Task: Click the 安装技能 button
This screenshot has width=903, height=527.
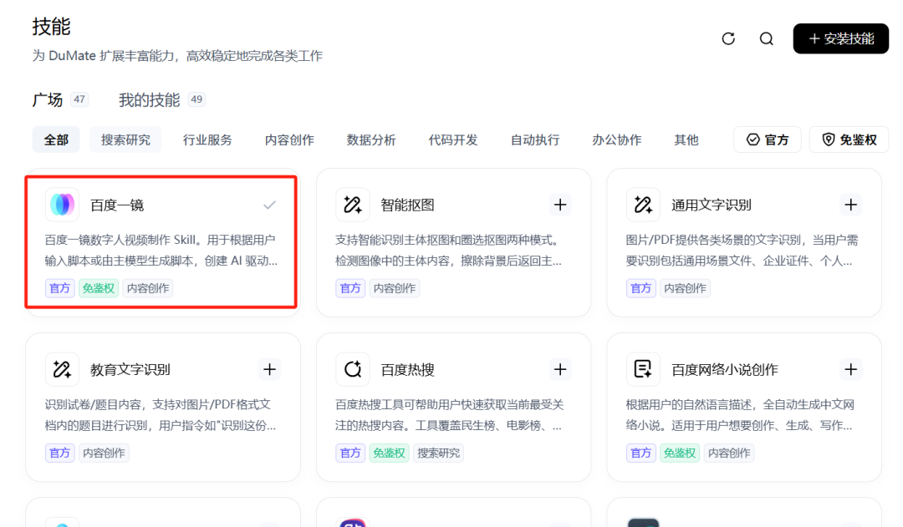Action: (841, 38)
